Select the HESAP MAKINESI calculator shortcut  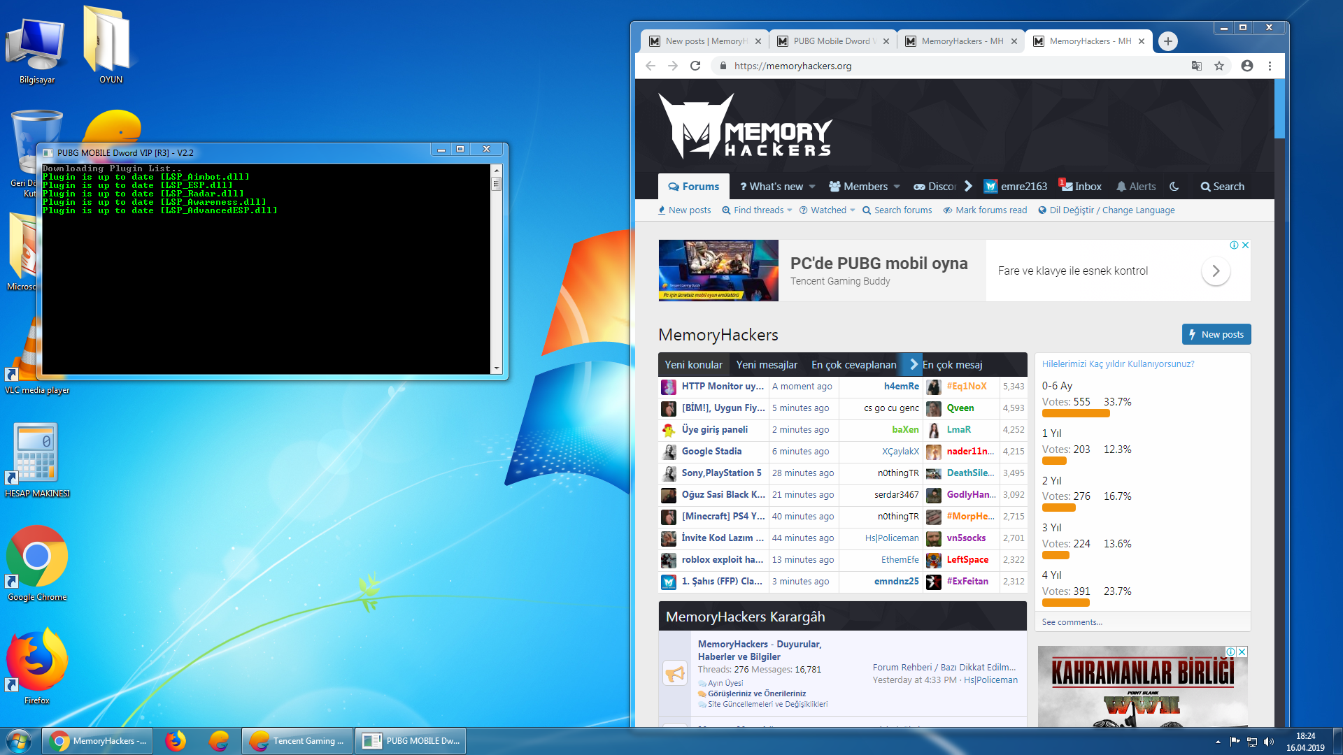click(x=37, y=460)
